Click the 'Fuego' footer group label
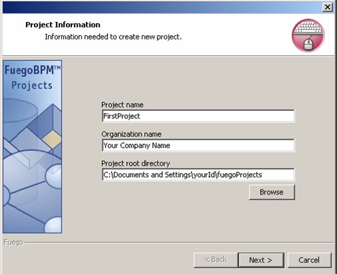 point(13,242)
